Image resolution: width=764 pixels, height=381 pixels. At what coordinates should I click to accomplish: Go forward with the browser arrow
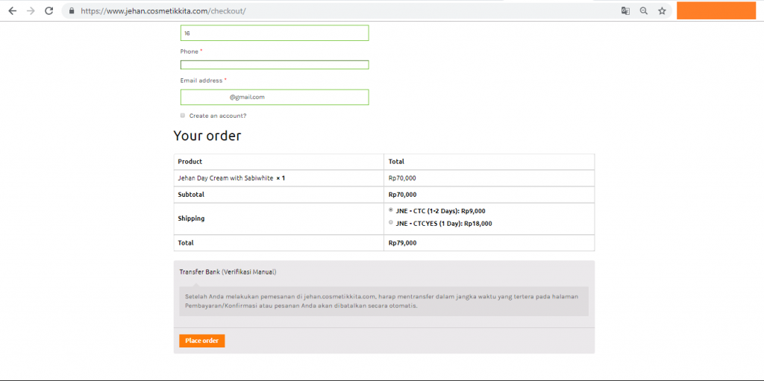click(x=31, y=10)
